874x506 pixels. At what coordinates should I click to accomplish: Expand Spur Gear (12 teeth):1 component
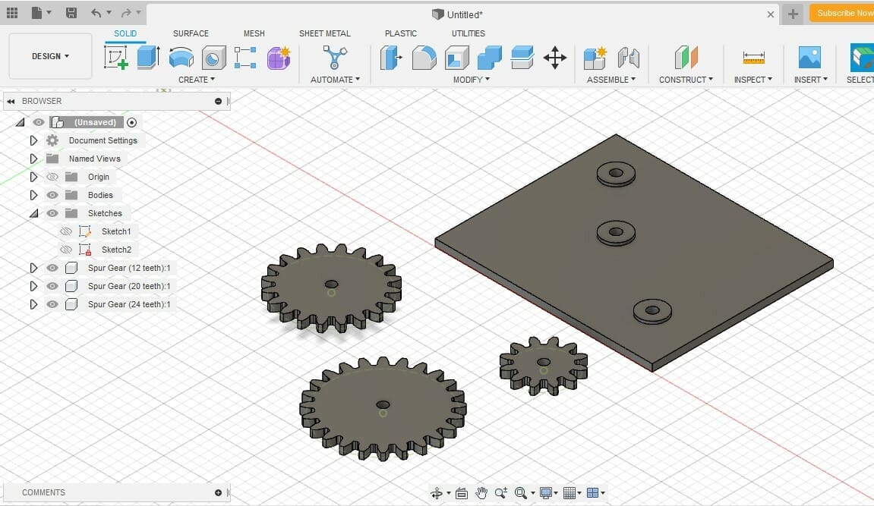[33, 268]
